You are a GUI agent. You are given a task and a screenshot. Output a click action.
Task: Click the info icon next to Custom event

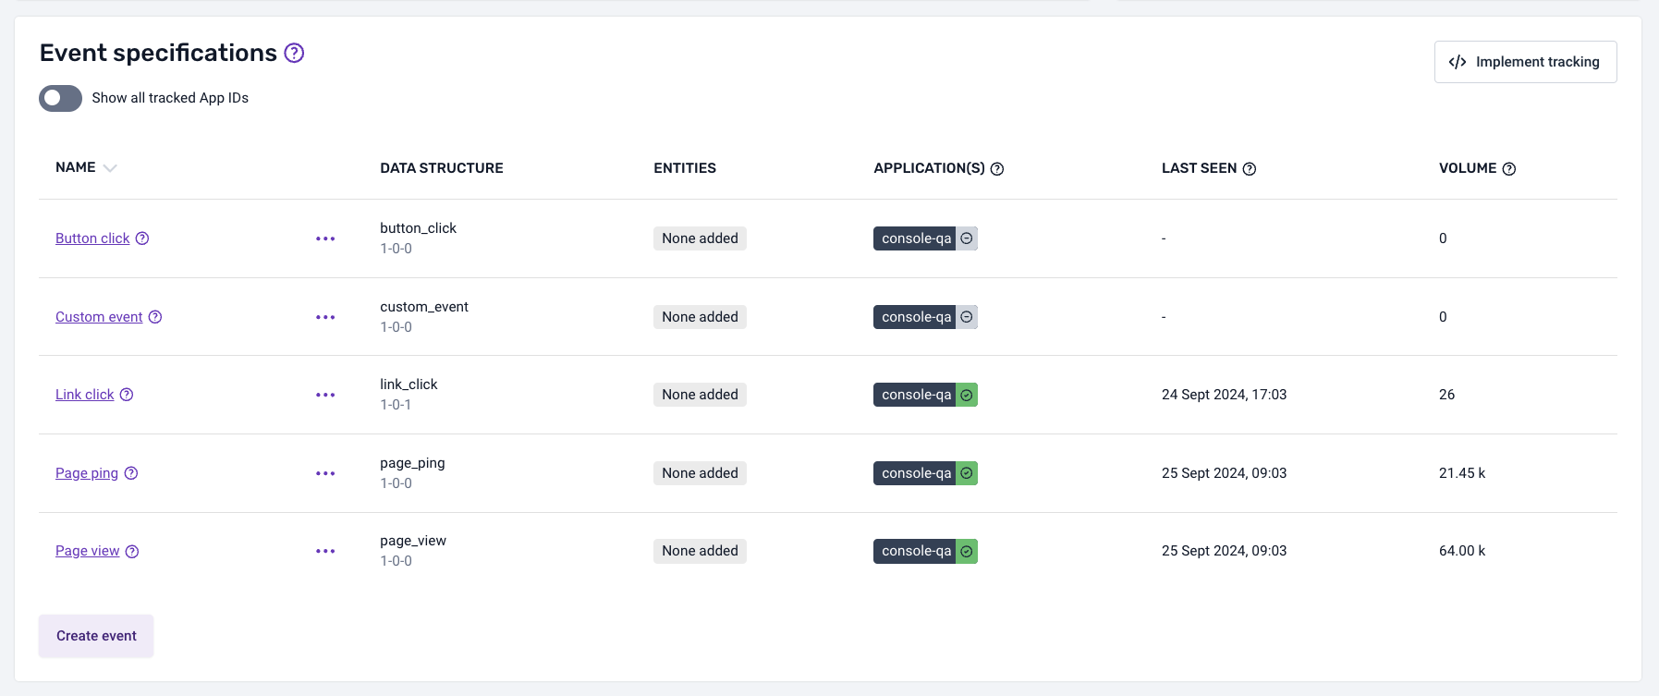(155, 317)
